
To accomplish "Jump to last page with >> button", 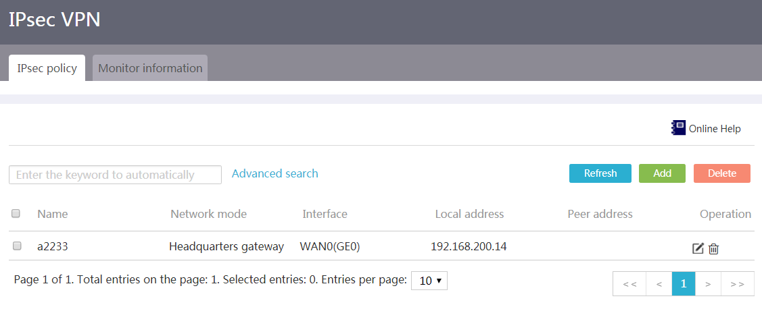I will [737, 284].
